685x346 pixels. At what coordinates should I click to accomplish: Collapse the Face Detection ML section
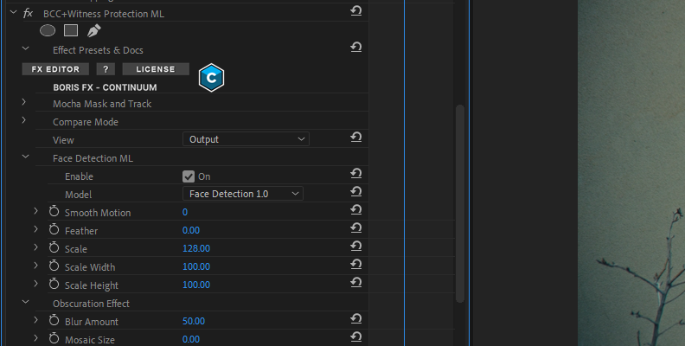coord(25,157)
